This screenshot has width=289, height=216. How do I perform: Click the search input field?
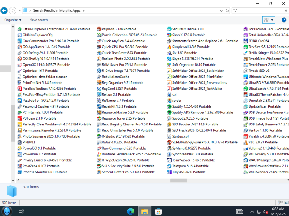point(258,10)
